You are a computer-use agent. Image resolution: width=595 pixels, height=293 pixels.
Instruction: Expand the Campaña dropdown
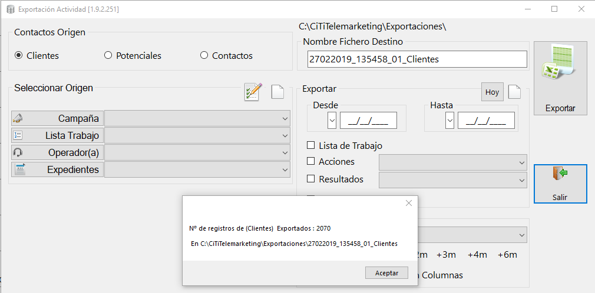pyautogui.click(x=285, y=118)
